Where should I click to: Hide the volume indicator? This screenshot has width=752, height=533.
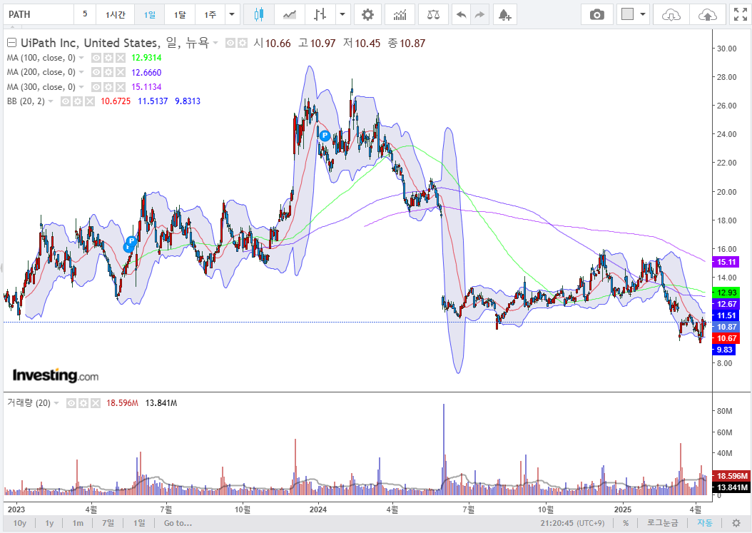(71, 403)
